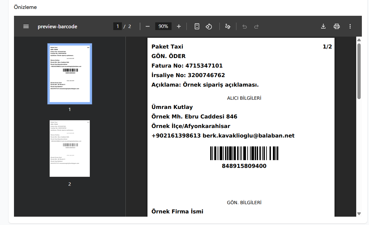Download the preview-barcode PDF
Screen dimensions: 369x225
[x=324, y=26]
